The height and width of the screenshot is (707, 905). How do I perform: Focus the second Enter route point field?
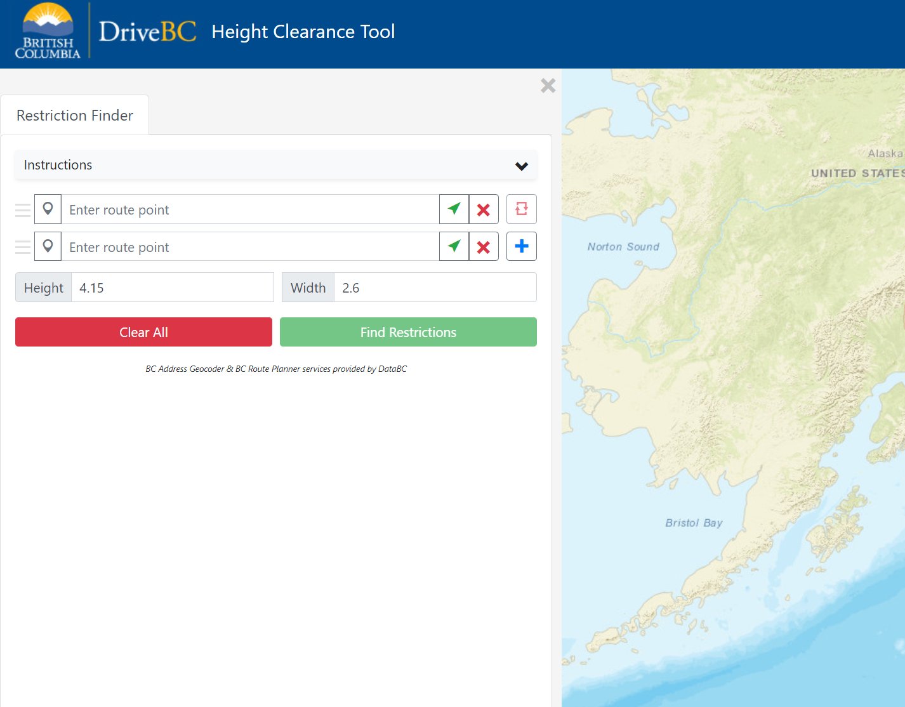coord(250,246)
